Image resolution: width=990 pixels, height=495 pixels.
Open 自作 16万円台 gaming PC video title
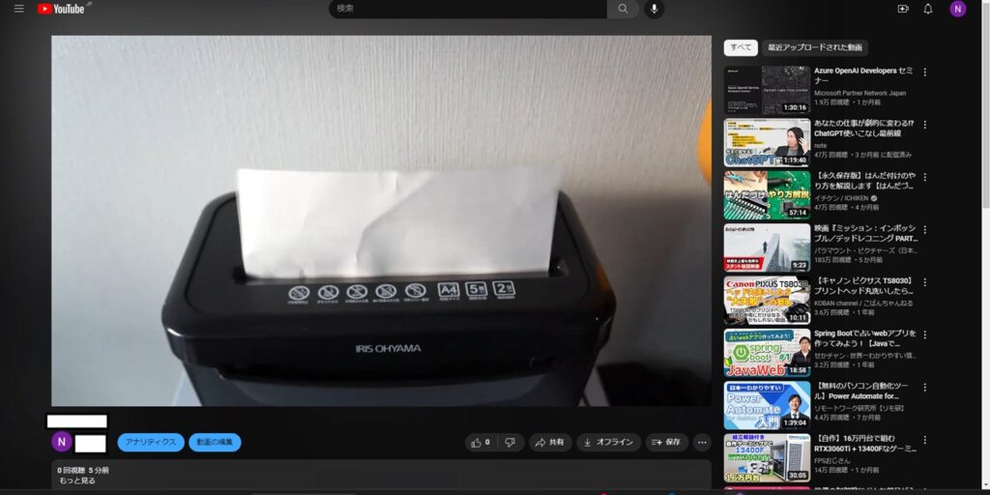(864, 443)
